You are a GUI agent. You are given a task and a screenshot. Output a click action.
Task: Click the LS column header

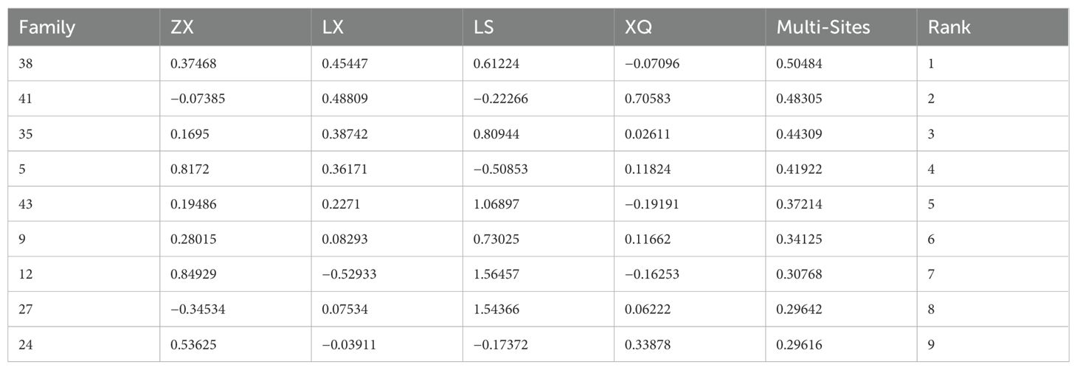tap(485, 28)
